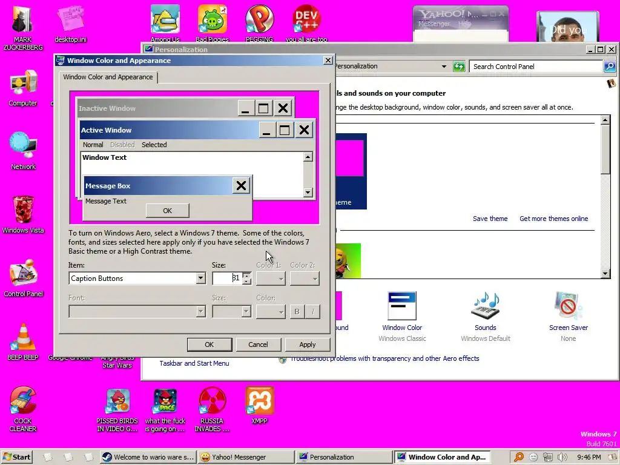Click the green refresh button beside address bar
The height and width of the screenshot is (465, 620).
(459, 67)
